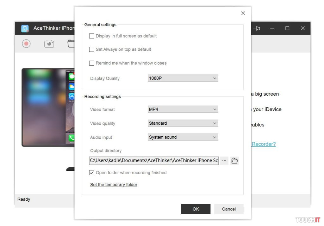Toggle Remind me when the window closes
Screen dimensions: 324x226
coord(92,63)
